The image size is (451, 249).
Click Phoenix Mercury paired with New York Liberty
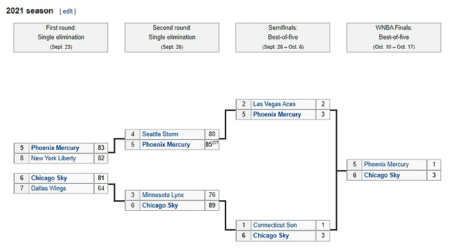(x=55, y=148)
